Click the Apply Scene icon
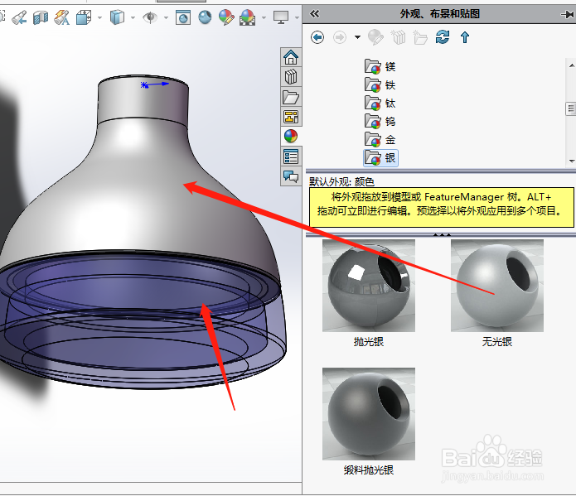Viewport: 576px width, 496px height. 248,17
